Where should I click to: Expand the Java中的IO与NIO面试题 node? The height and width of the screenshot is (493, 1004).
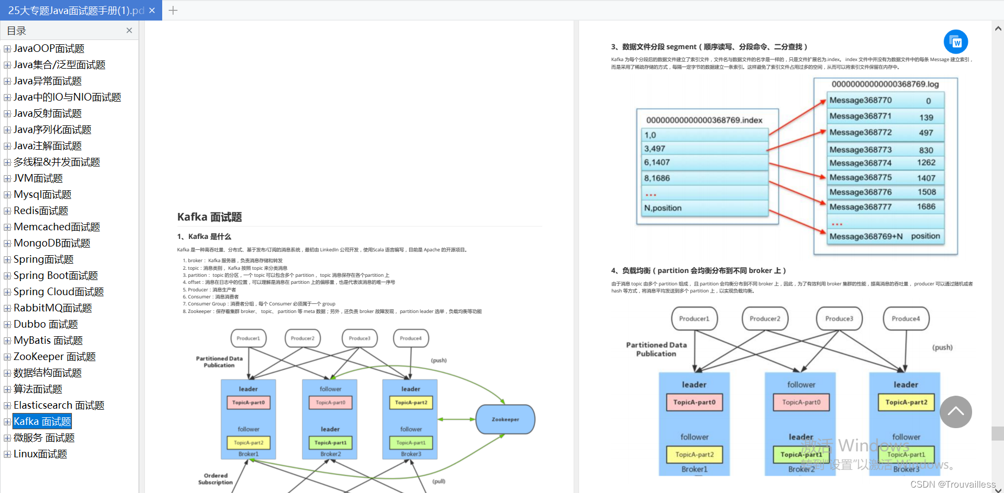(x=8, y=97)
